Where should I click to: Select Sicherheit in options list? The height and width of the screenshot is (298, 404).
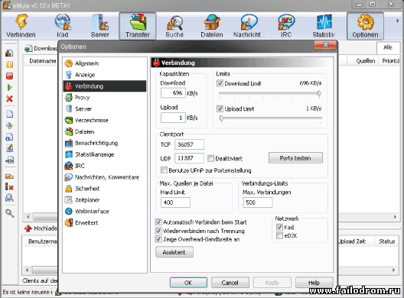point(105,189)
